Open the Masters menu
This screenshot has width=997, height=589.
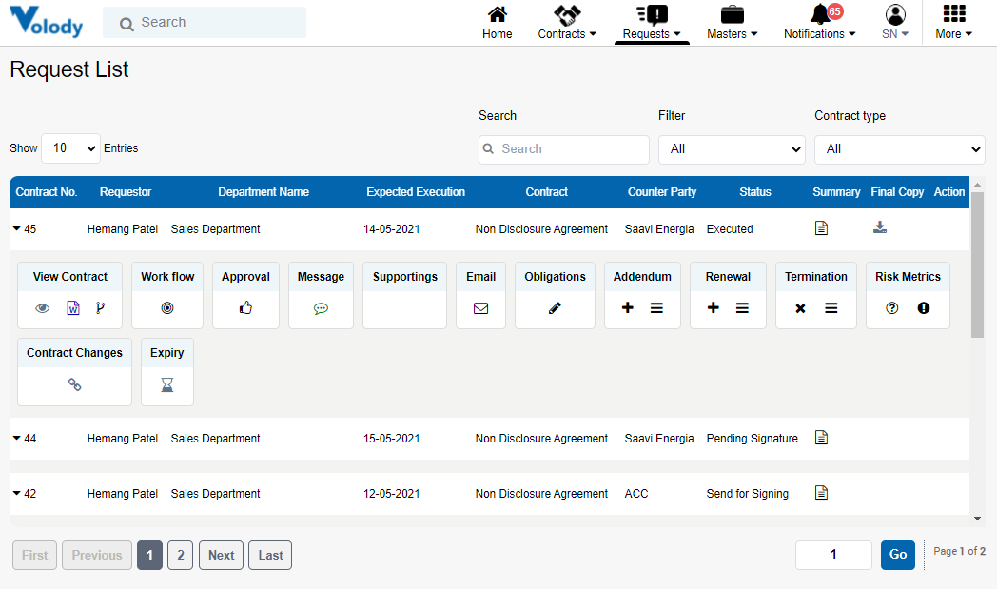(731, 22)
